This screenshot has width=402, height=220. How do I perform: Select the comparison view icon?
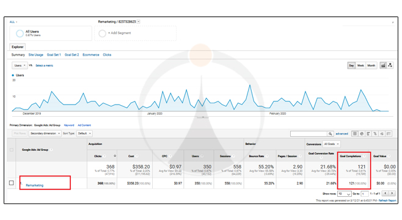tap(375, 134)
